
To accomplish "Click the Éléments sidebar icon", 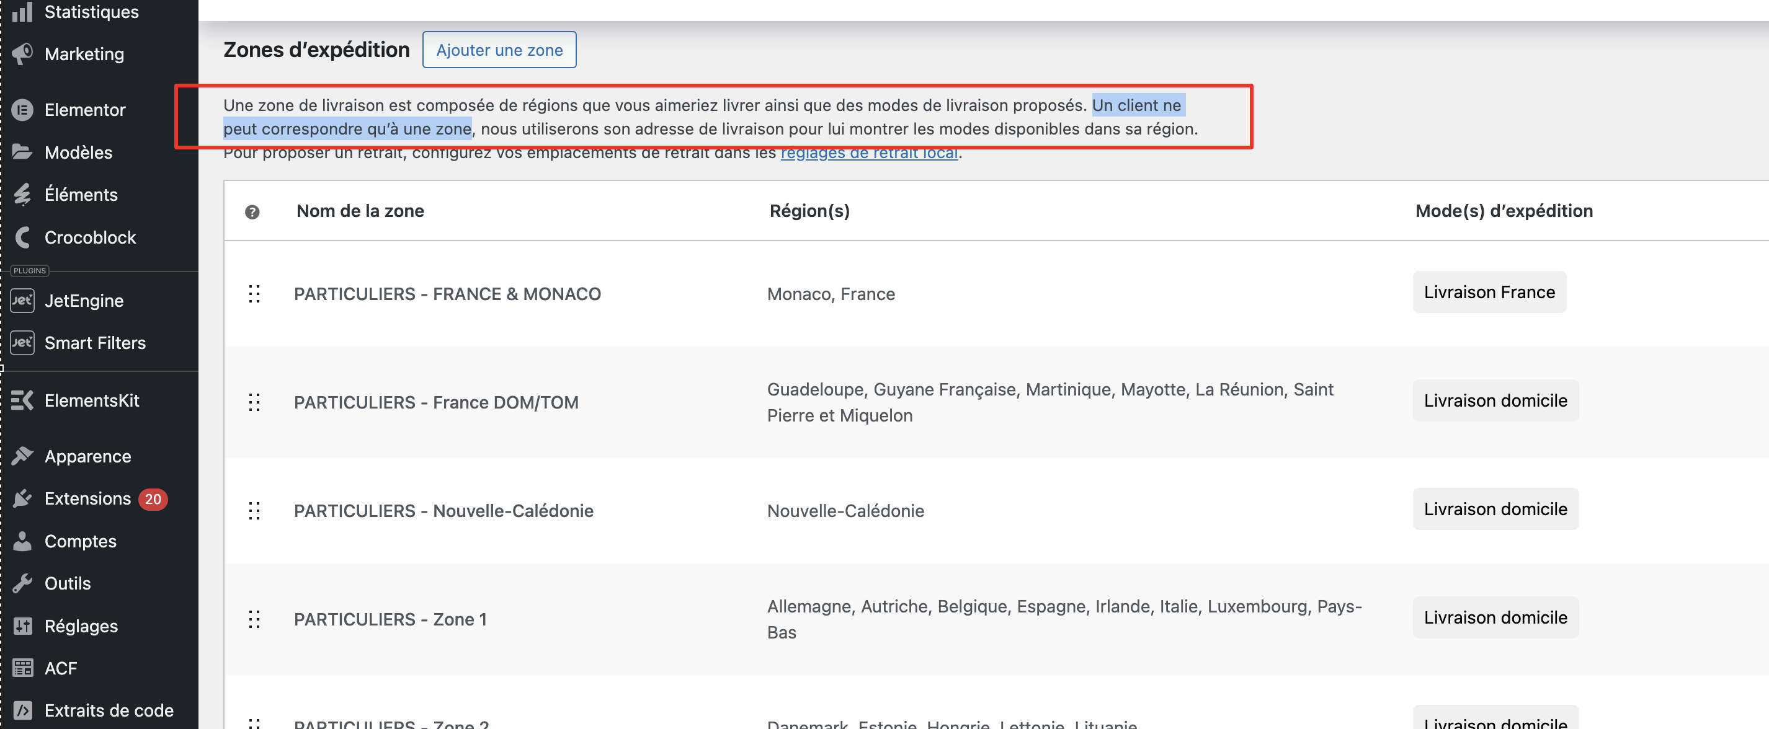I will pyautogui.click(x=23, y=194).
